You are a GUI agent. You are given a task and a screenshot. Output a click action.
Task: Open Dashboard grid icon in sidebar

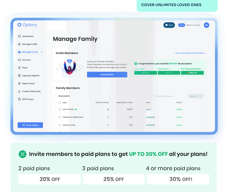[x=19, y=36]
